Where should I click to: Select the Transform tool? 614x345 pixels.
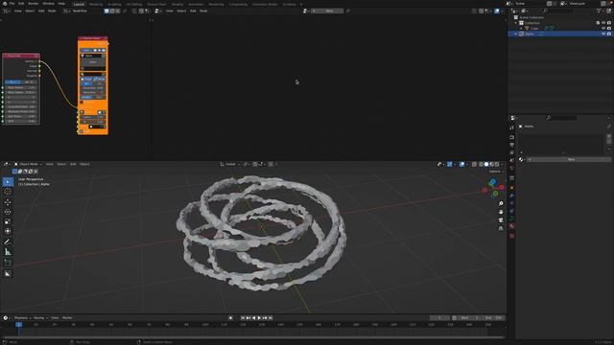(8, 231)
